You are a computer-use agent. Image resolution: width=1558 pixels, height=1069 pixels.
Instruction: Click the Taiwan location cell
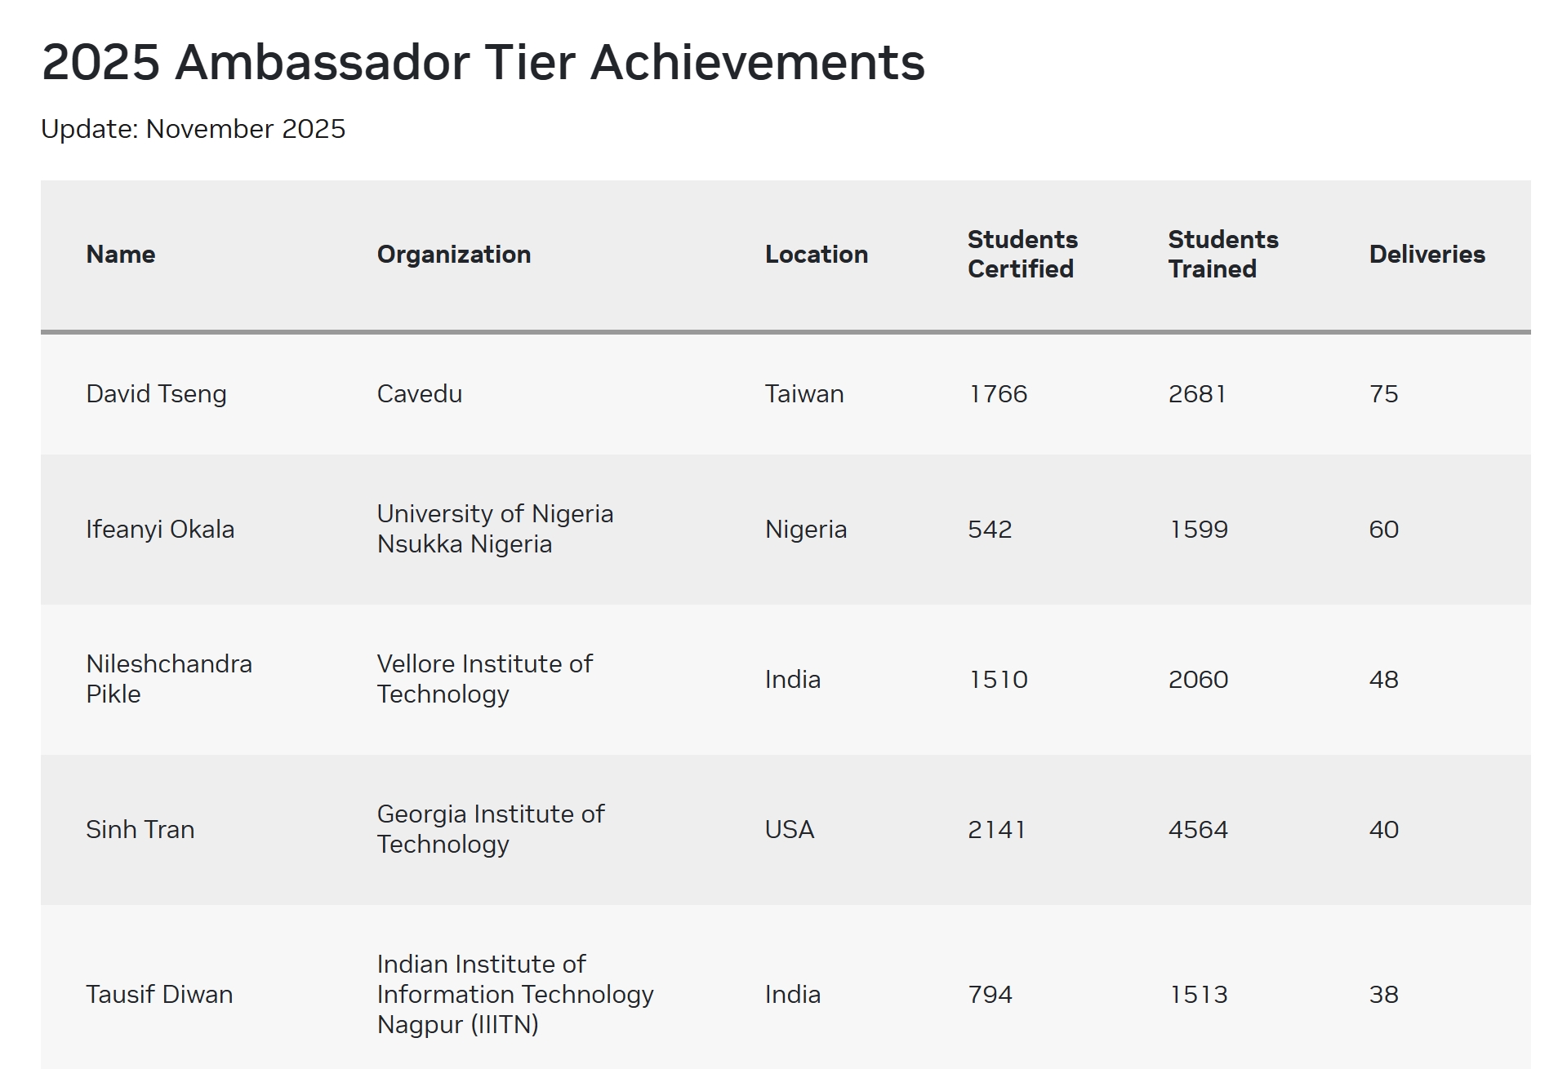click(x=803, y=394)
